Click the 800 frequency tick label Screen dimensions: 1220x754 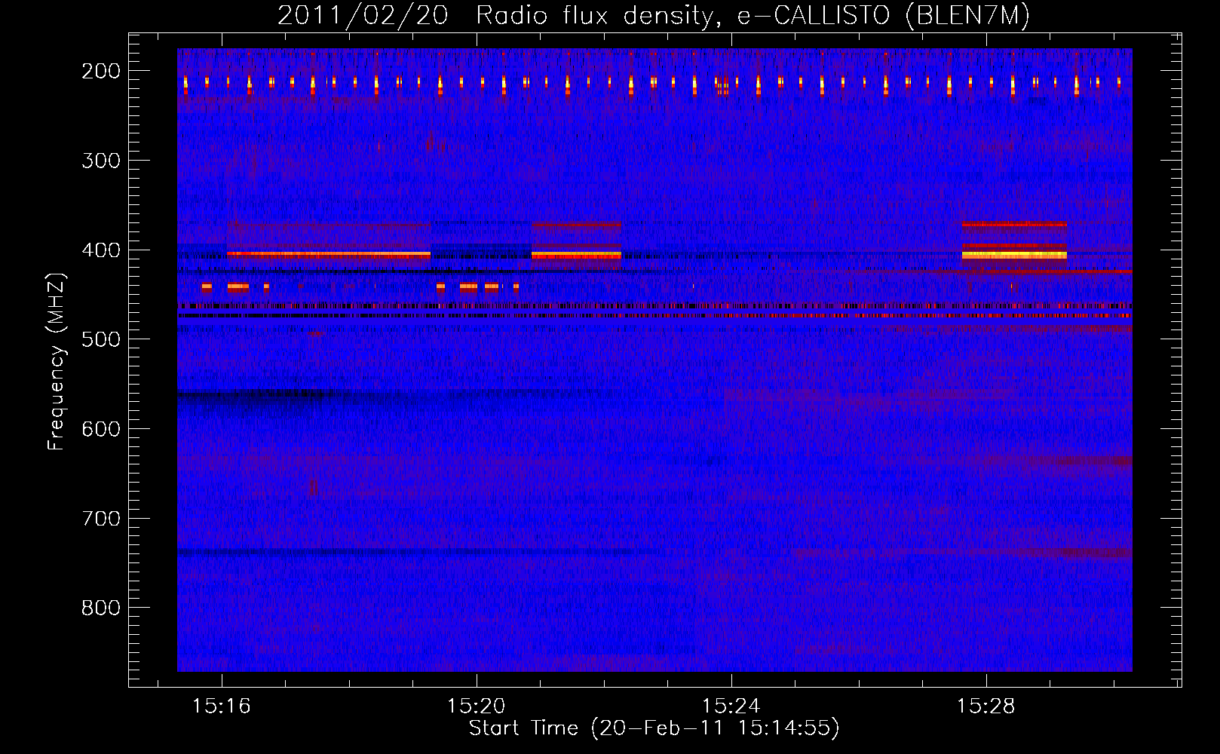click(x=101, y=608)
